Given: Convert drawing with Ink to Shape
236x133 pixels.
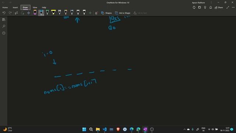Looking at the screenshot, I should point(123,13).
